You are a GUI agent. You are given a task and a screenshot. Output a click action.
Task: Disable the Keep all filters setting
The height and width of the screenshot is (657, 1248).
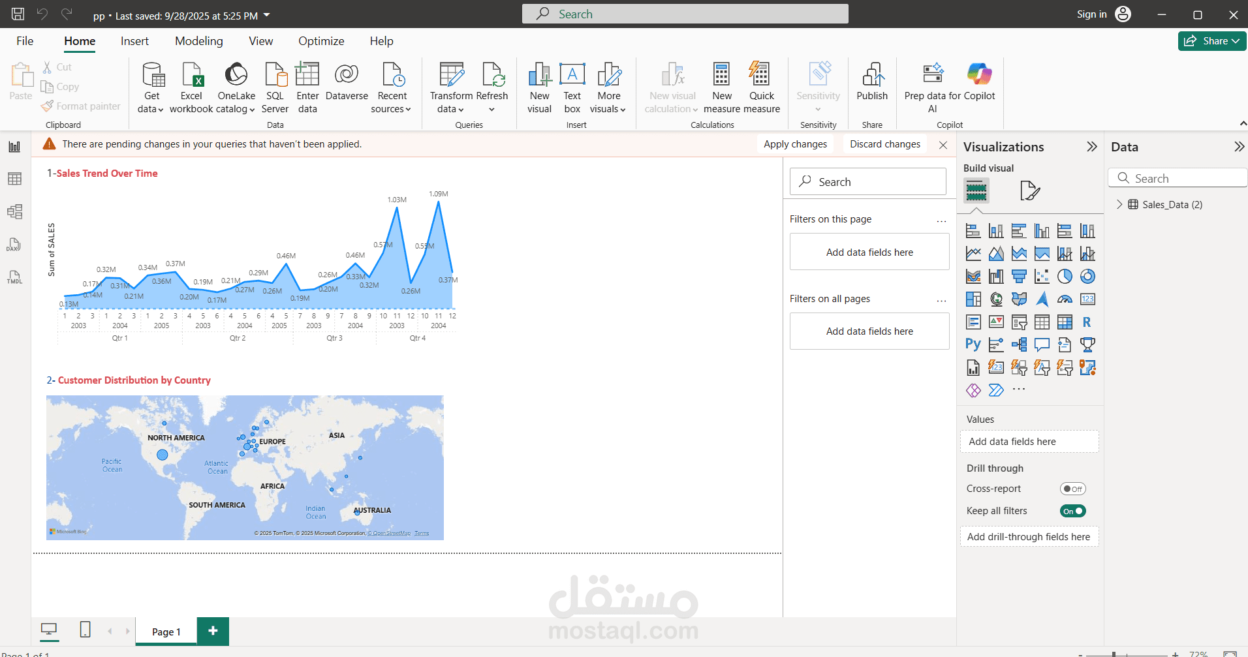pyautogui.click(x=1073, y=511)
